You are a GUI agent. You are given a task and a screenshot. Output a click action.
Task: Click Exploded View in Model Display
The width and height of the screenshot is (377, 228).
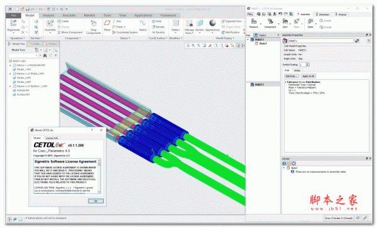(231, 21)
